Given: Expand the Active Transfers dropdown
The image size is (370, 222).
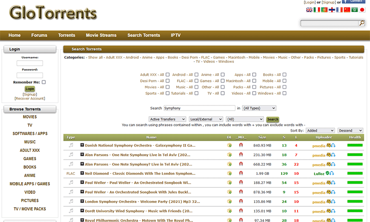Looking at the screenshot, I should pos(167,119).
